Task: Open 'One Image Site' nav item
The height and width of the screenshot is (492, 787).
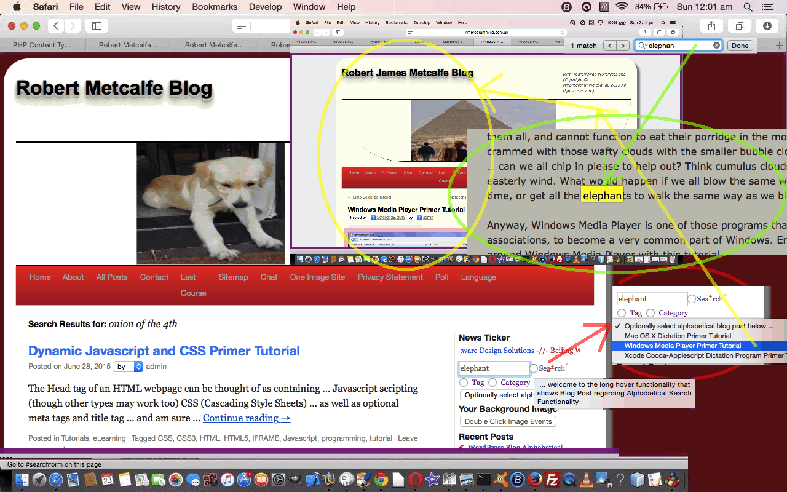Action: coord(317,277)
